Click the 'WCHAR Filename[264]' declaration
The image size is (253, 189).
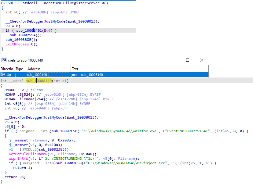pos(26,99)
